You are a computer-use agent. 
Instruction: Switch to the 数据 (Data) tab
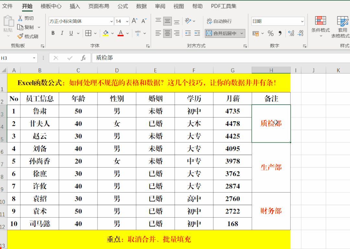141,6
